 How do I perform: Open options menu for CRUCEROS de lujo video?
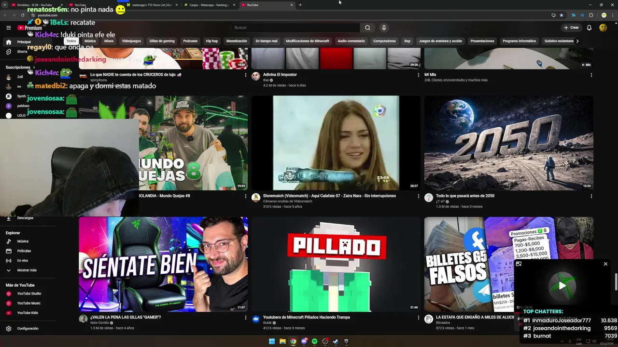(x=245, y=75)
